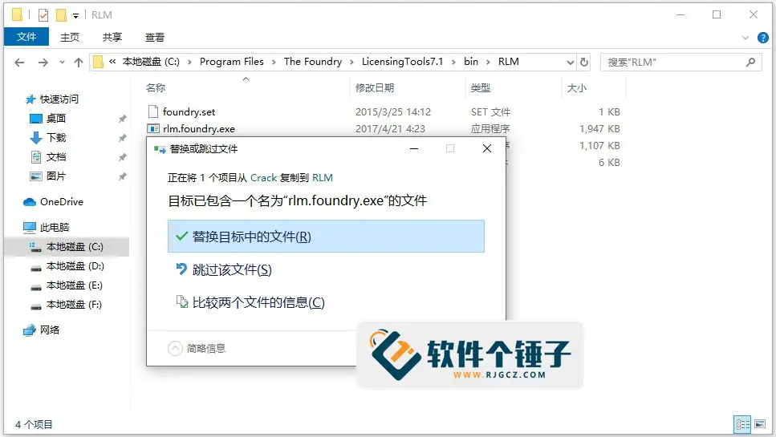
Task: Switch to the 主页 ribbon tab
Action: click(70, 37)
